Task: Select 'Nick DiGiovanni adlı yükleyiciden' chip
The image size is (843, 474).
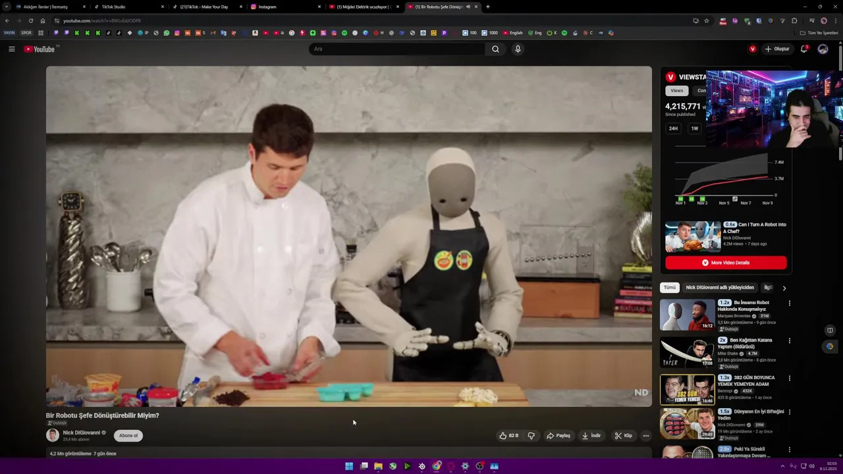Action: pyautogui.click(x=719, y=288)
